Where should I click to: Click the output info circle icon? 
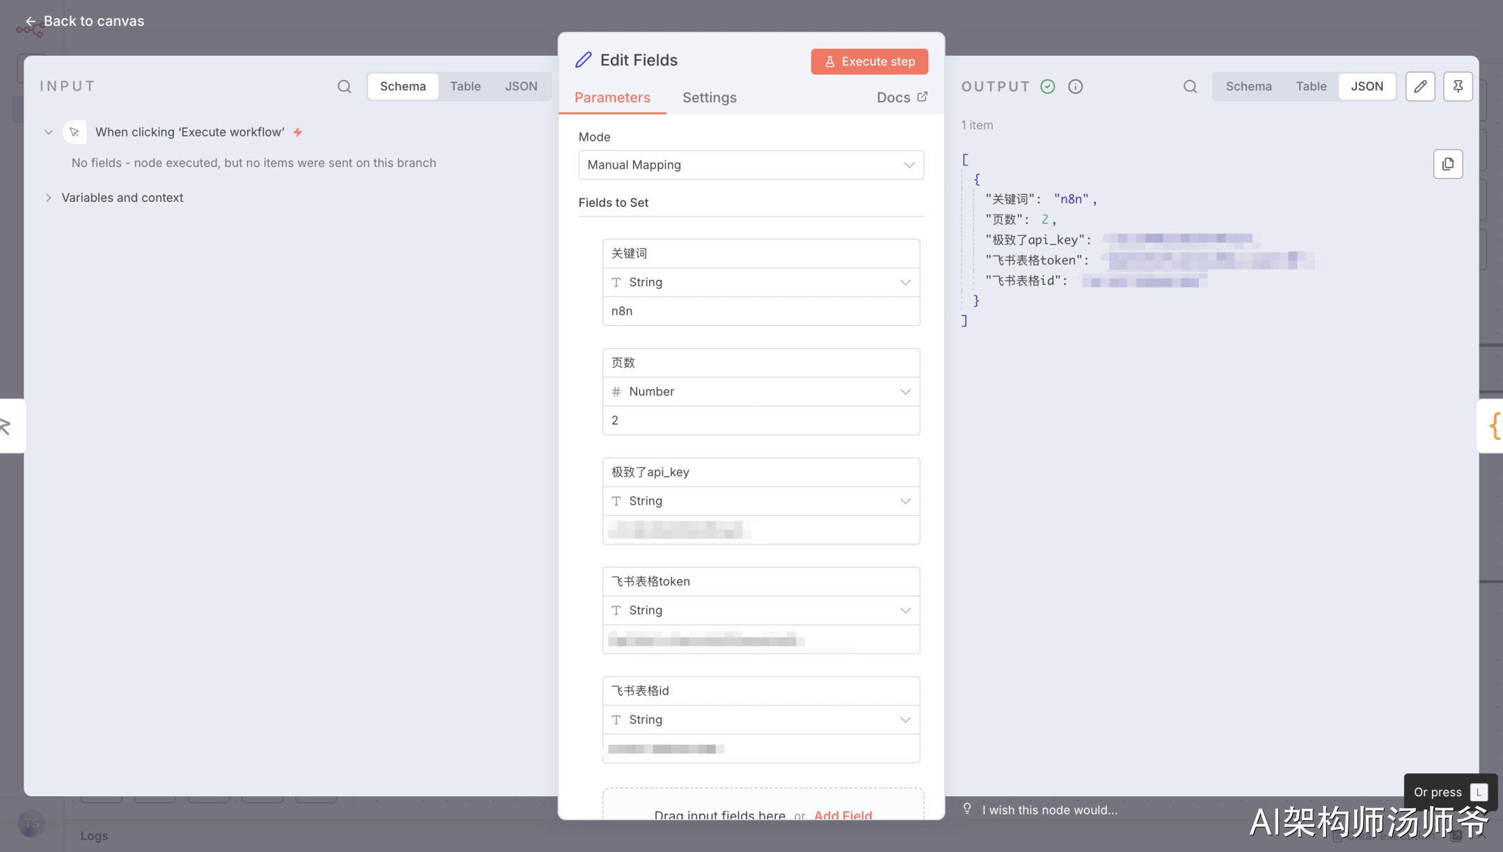(1075, 86)
